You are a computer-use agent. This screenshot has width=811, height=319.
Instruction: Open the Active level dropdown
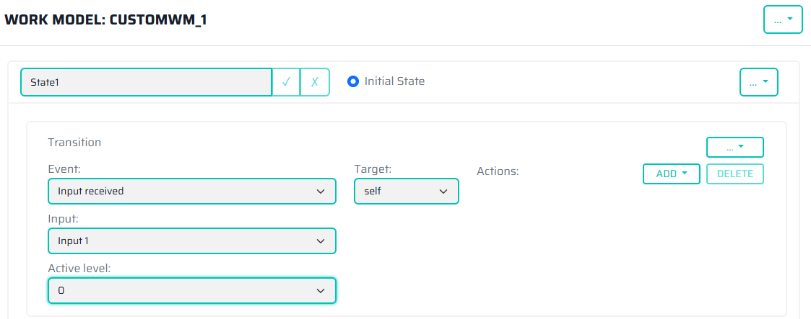pos(191,290)
